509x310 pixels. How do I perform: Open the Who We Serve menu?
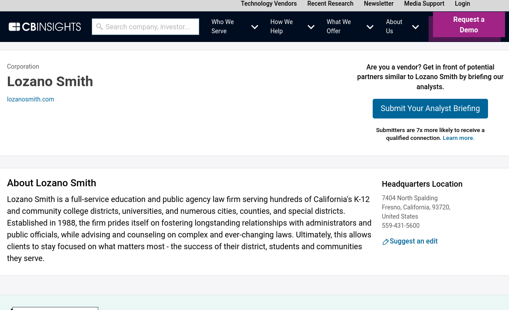coord(223,26)
